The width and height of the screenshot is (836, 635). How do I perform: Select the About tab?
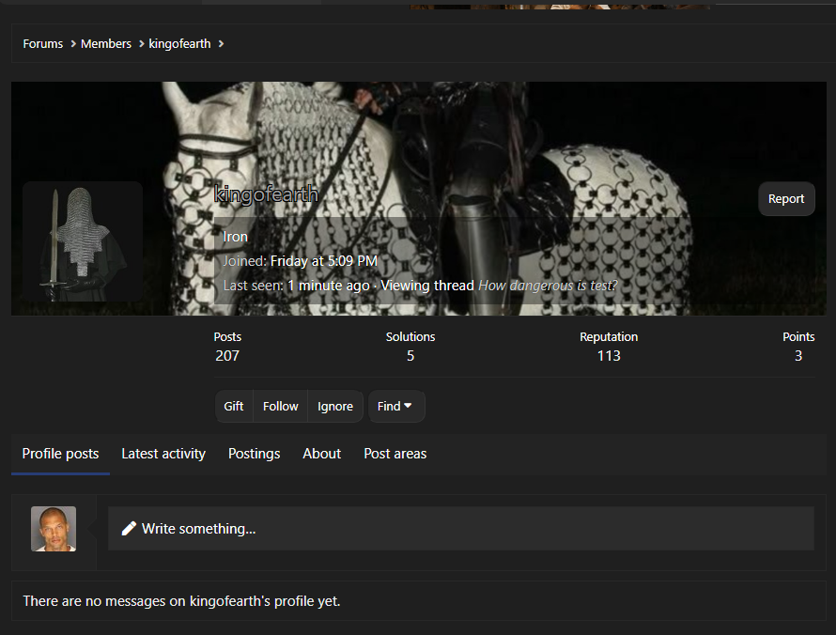[x=321, y=454]
